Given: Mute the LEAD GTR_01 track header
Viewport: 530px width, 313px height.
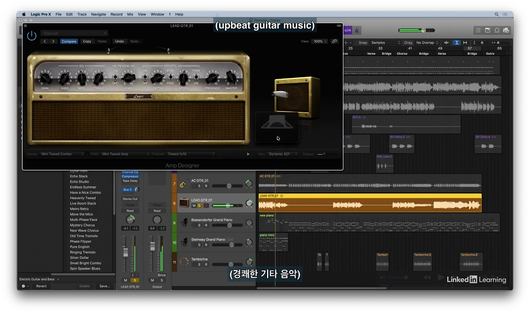Looking at the screenshot, I should tap(194, 205).
